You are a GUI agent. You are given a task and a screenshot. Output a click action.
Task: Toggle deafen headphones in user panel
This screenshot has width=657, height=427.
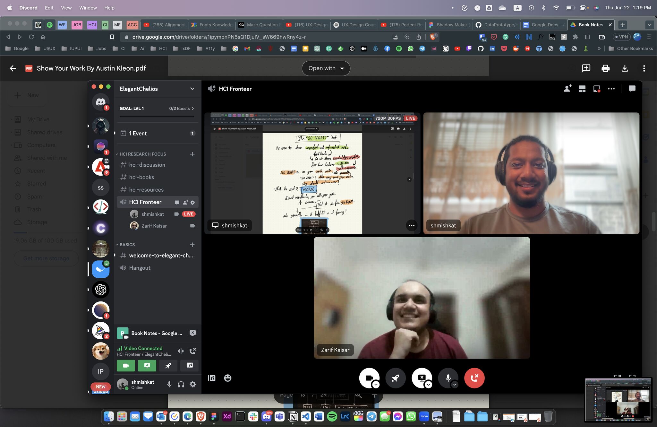tap(181, 384)
